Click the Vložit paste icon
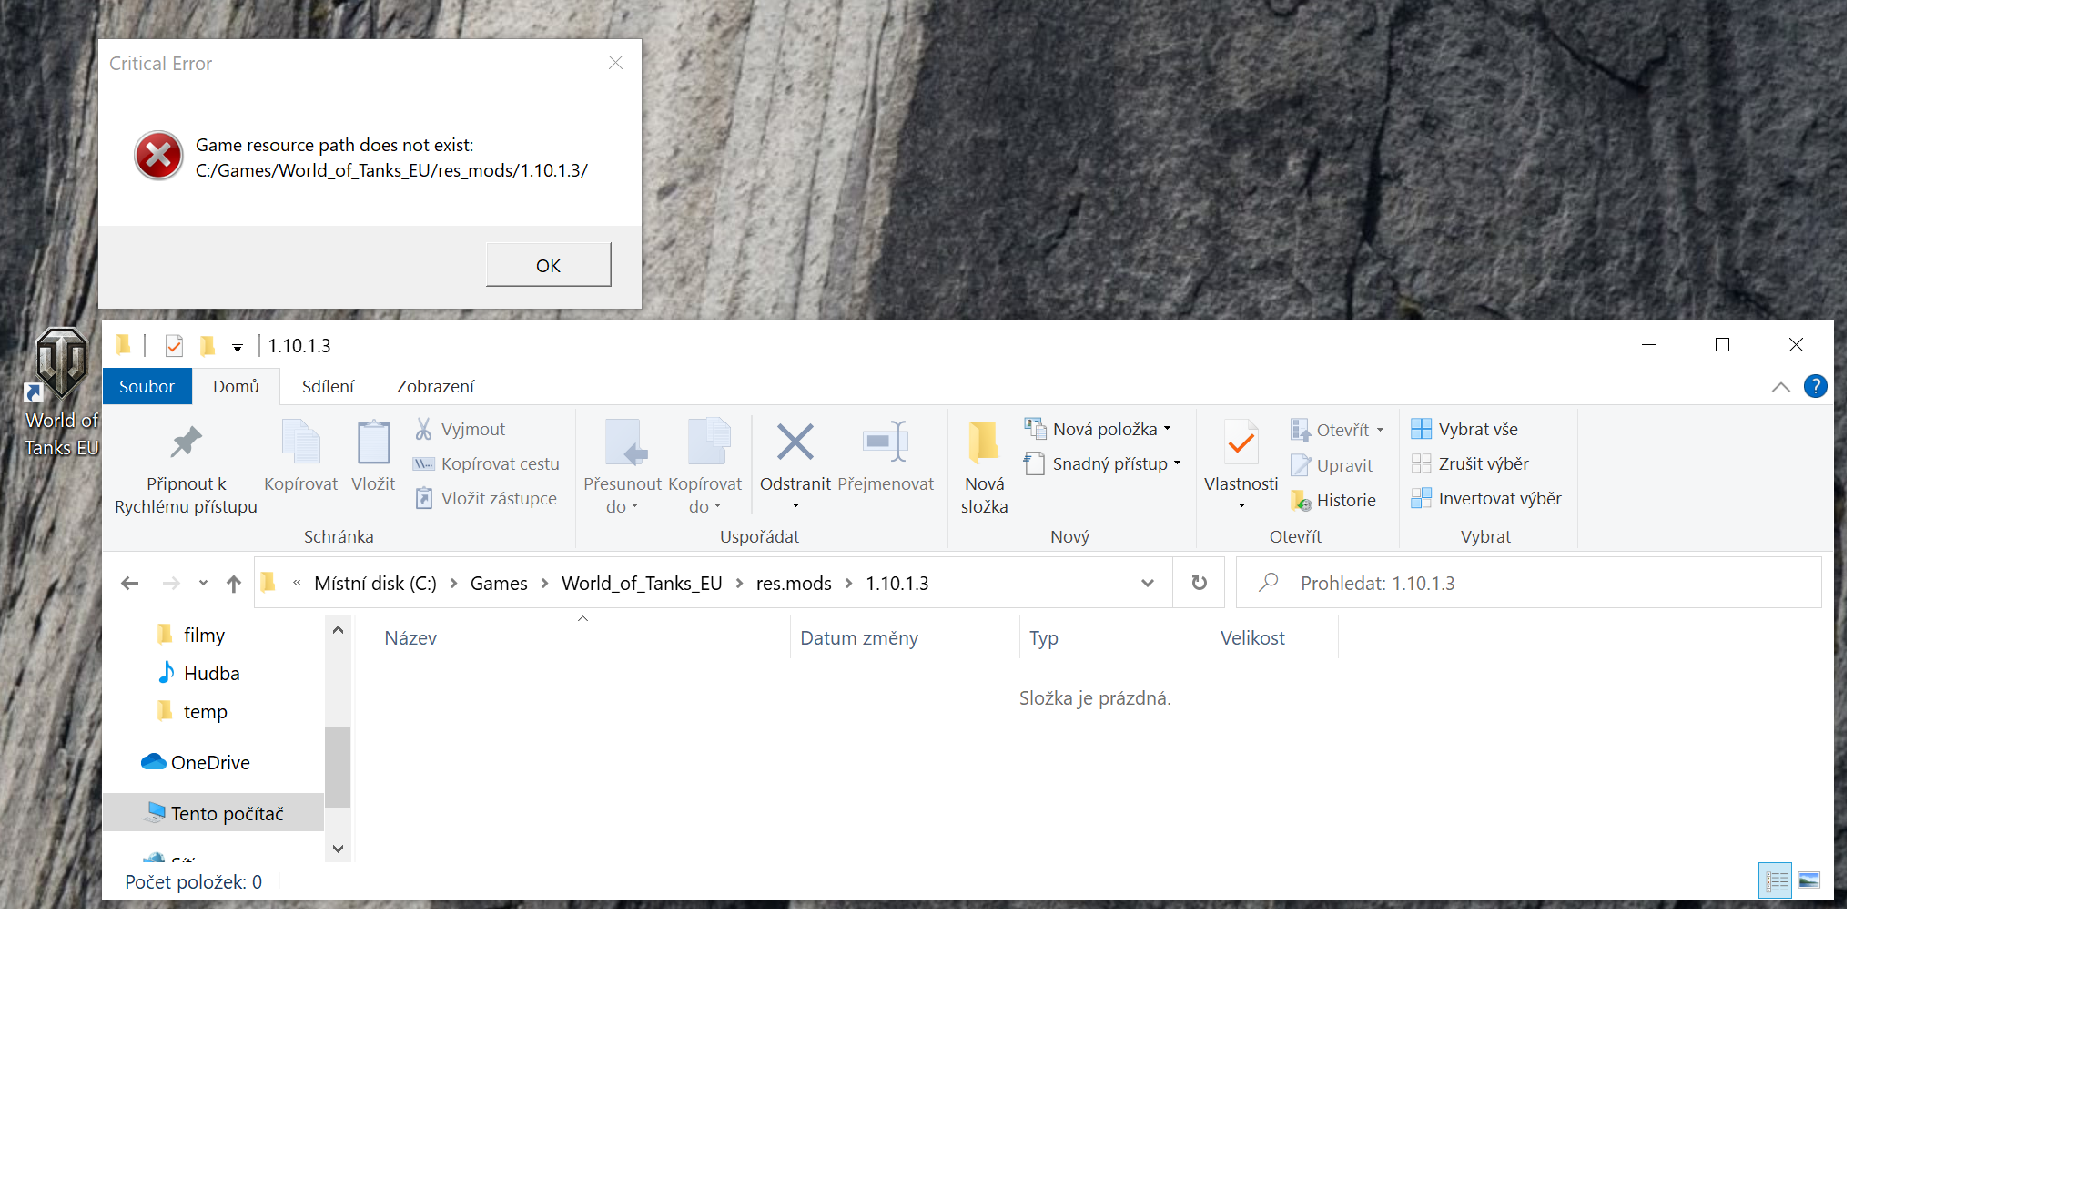Viewport: 2097px width, 1180px height. click(x=373, y=442)
